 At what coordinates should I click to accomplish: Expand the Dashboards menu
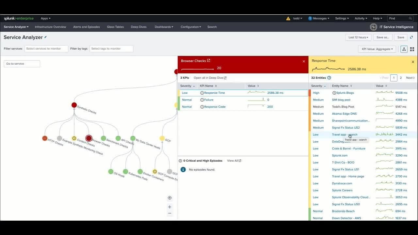(x=164, y=27)
